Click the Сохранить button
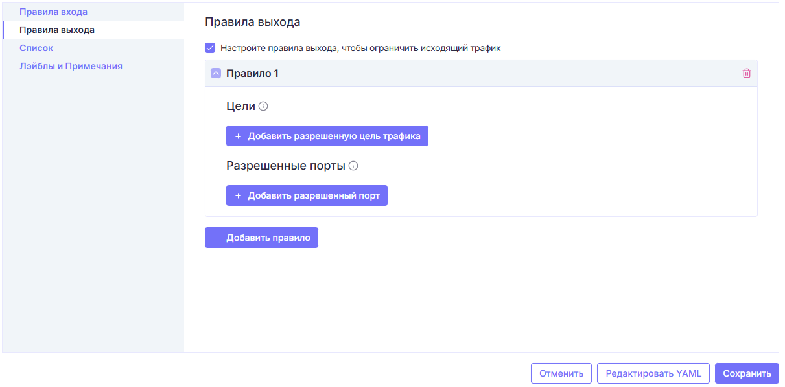 (x=747, y=373)
